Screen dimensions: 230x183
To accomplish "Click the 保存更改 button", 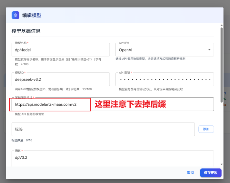I will (x=211, y=173).
